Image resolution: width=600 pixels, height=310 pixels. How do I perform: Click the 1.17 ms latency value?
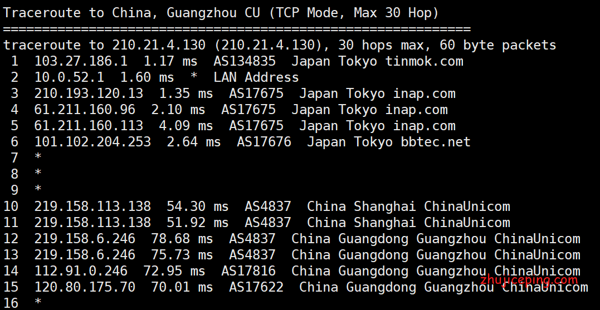pos(170,62)
